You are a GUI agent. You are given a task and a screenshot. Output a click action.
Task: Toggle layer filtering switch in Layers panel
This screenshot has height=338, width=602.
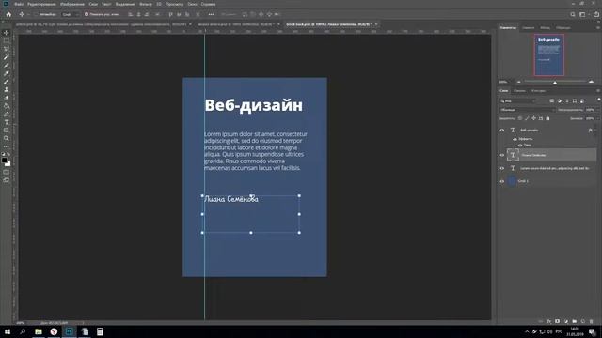599,100
